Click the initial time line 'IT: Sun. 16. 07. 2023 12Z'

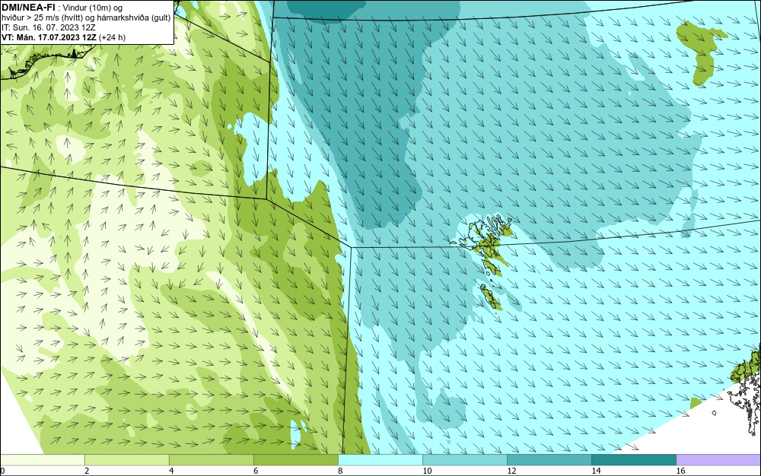click(x=49, y=27)
